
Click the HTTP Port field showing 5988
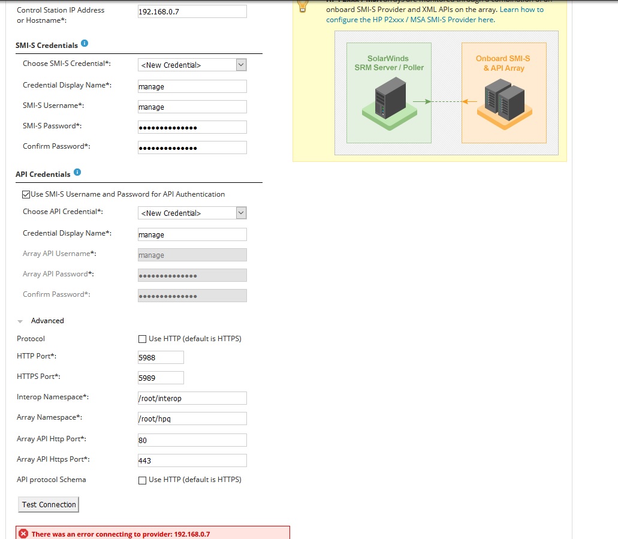161,357
